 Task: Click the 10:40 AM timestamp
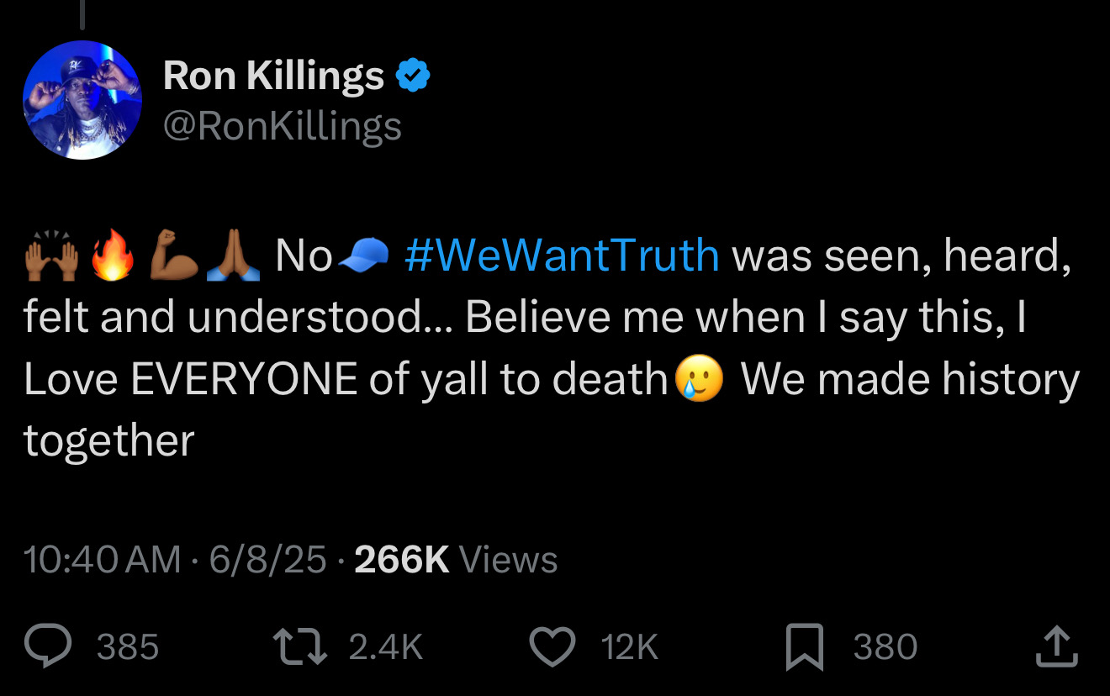click(x=102, y=560)
